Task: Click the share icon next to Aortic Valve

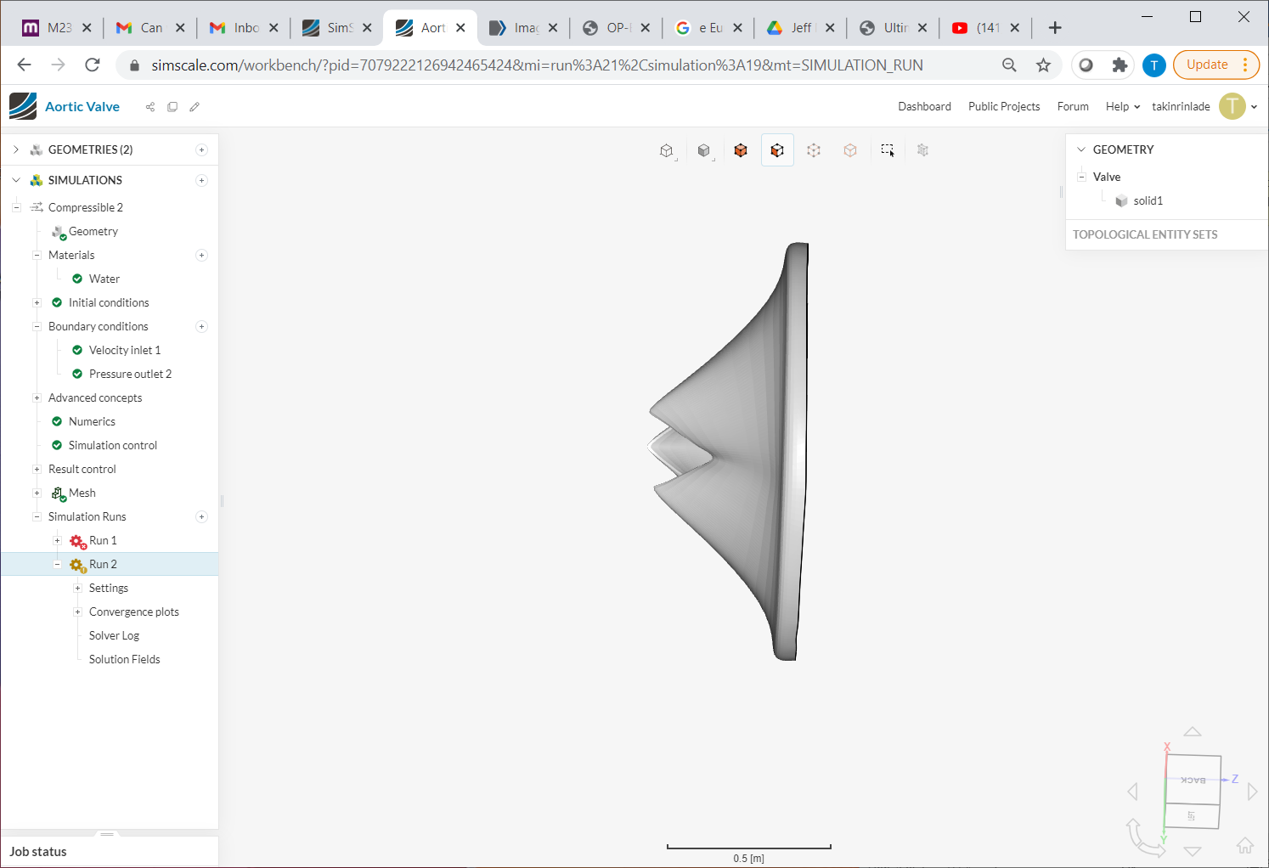Action: (150, 106)
